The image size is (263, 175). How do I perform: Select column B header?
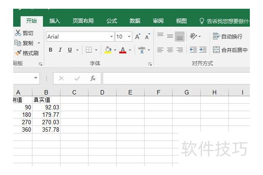[x=46, y=92]
